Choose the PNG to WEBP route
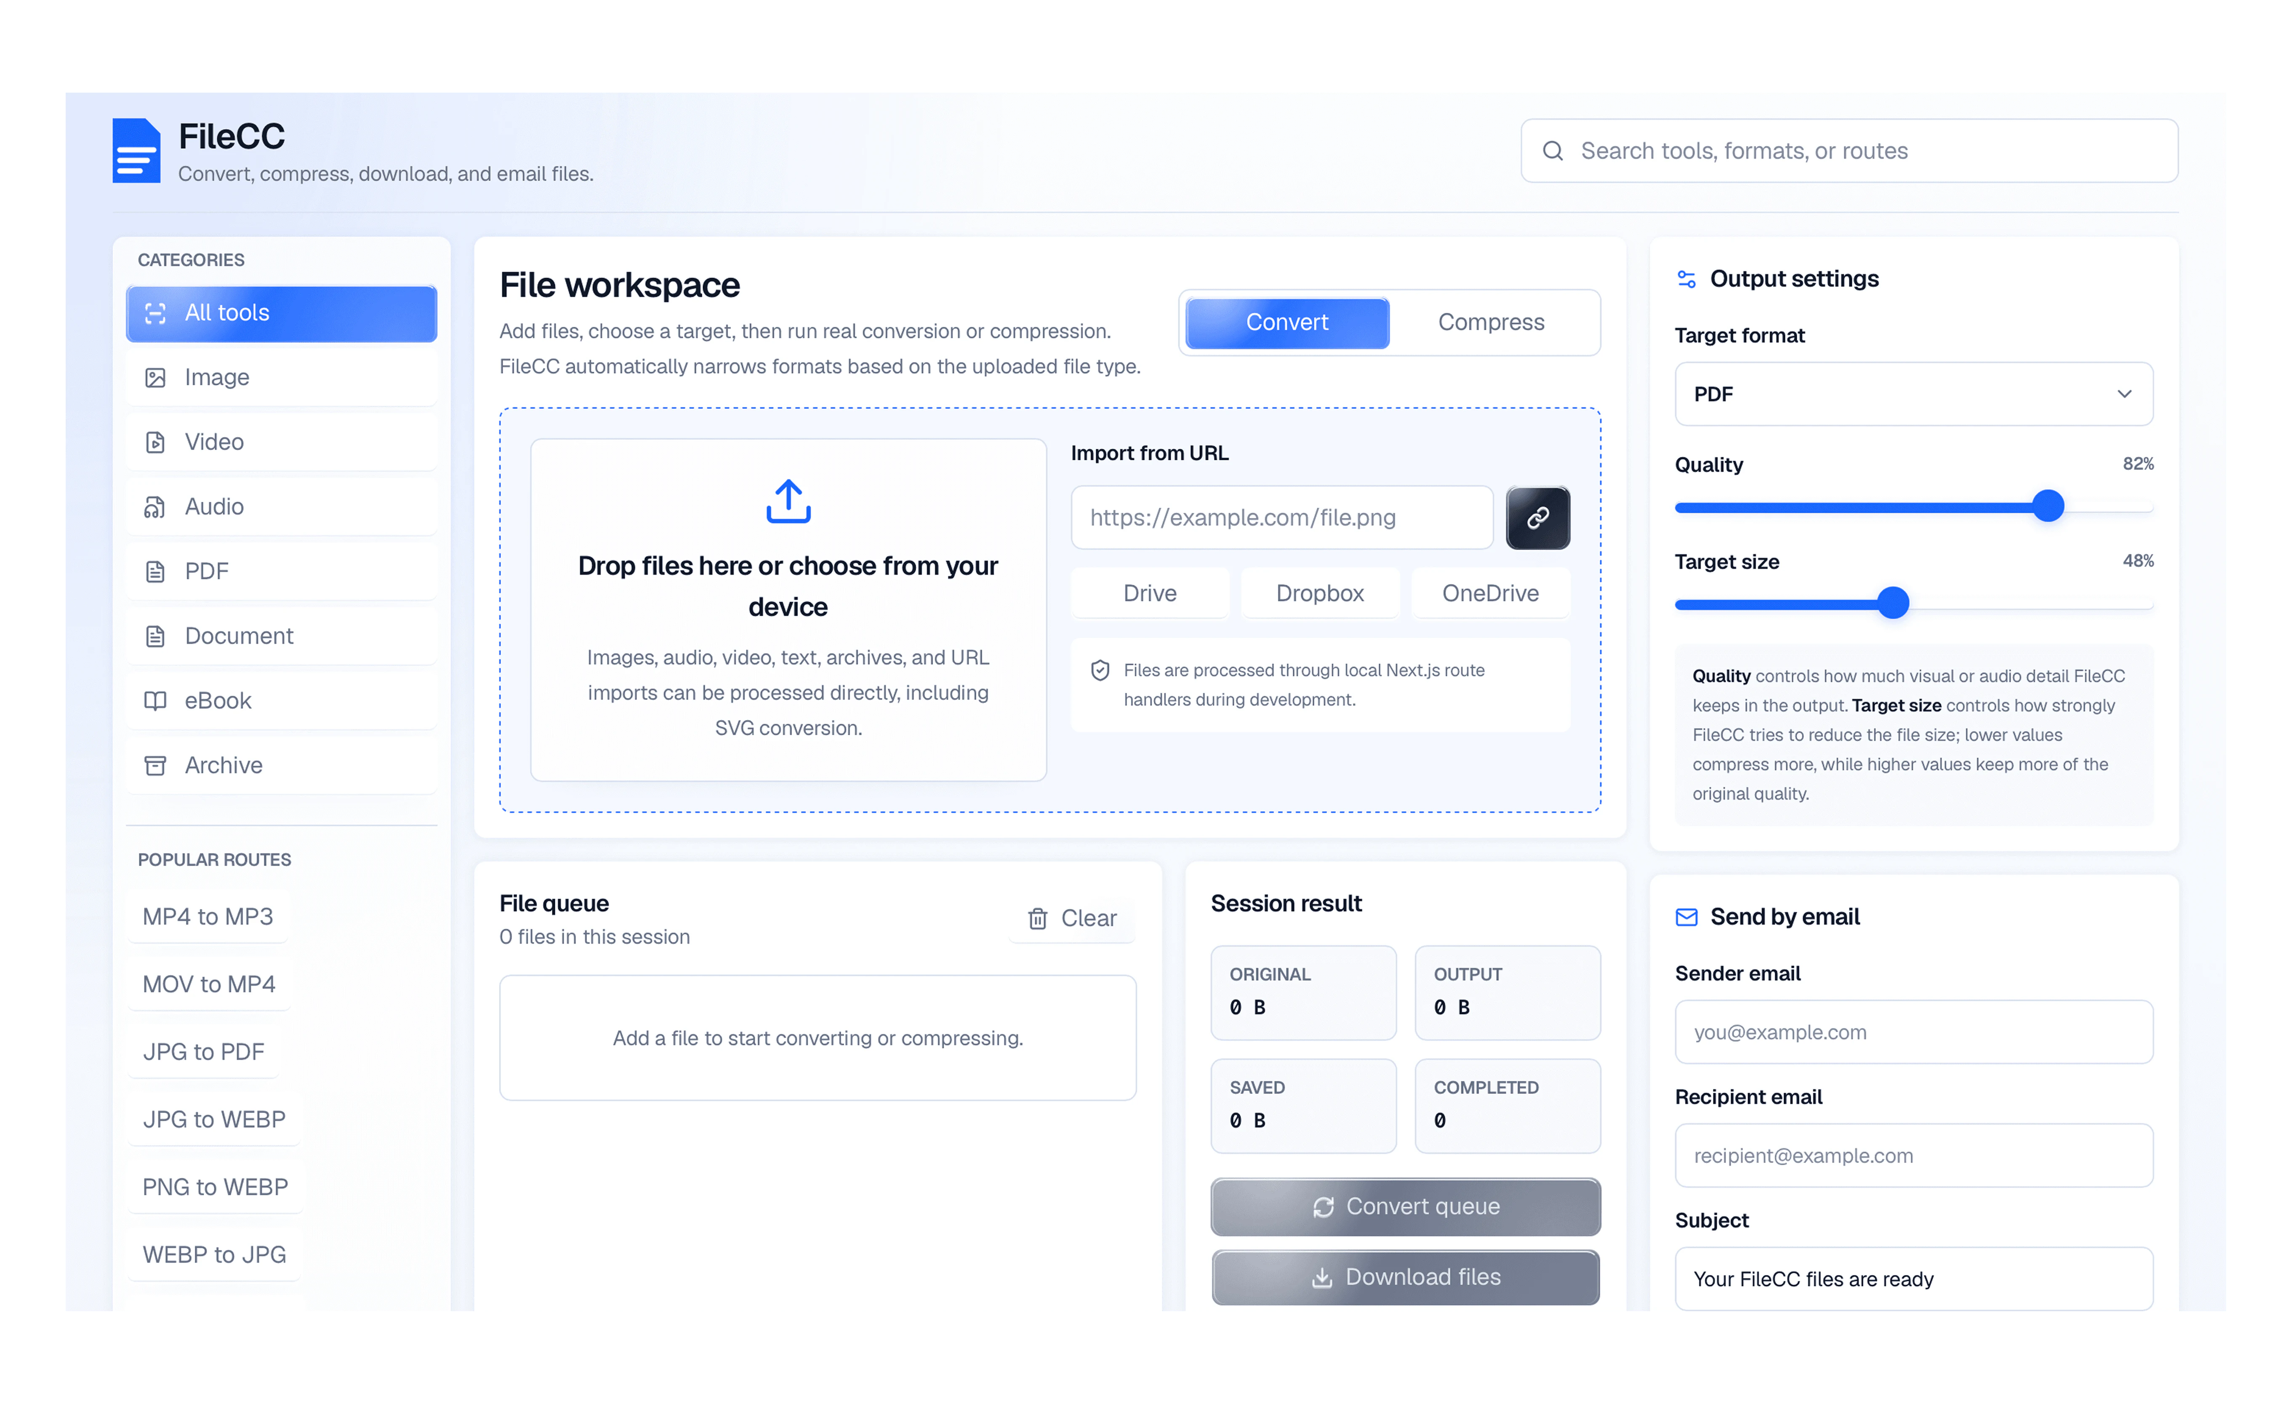 coord(216,1187)
